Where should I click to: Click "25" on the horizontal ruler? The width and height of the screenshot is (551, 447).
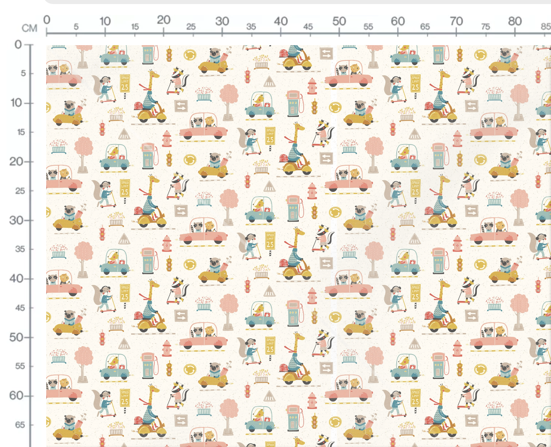tap(191, 27)
